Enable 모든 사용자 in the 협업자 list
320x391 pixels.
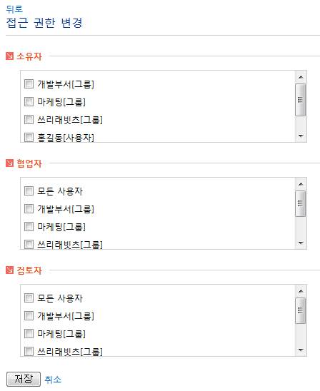pos(29,191)
